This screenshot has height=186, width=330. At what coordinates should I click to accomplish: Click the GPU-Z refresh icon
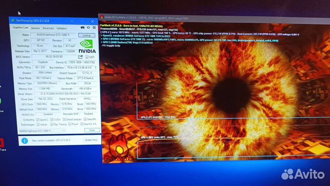pos(88,27)
